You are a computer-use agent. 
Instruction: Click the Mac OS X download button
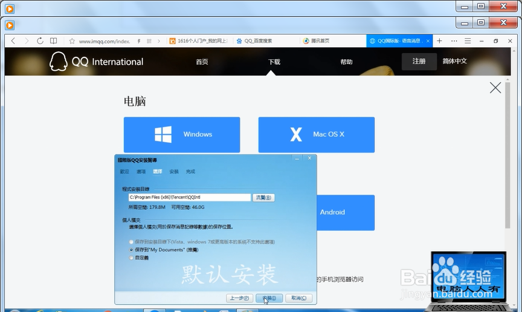316,135
